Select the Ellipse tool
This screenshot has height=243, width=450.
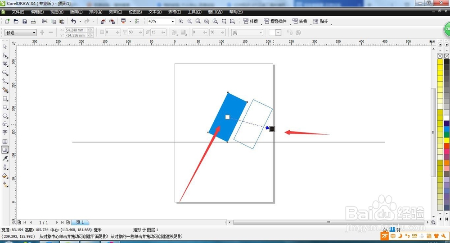tap(5, 107)
